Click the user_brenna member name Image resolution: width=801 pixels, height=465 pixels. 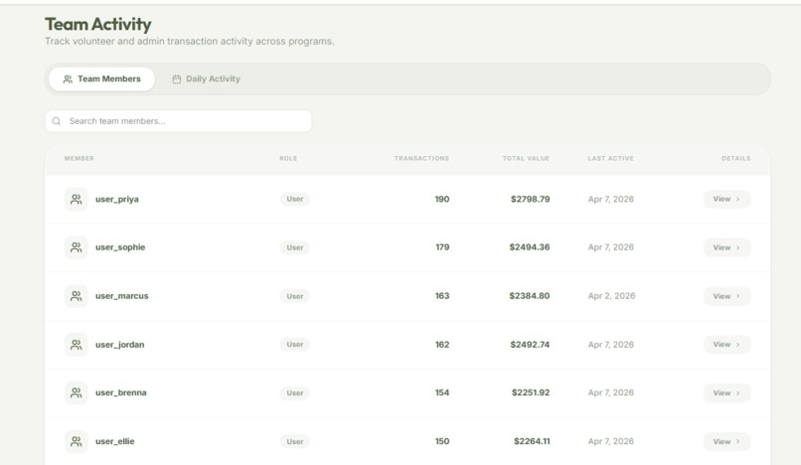[x=120, y=392]
